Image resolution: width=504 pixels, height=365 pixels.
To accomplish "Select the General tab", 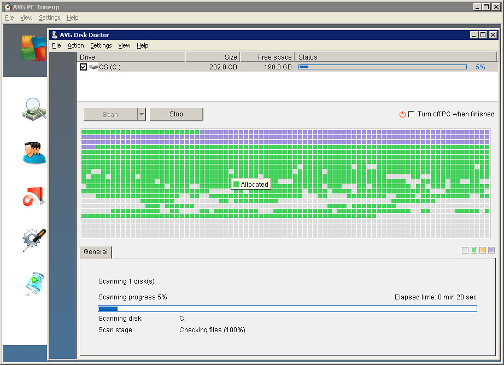I will (96, 252).
